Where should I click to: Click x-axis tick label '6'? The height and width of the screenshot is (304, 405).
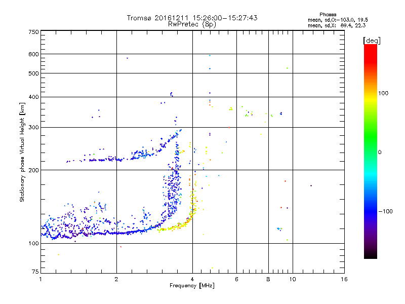236,279
